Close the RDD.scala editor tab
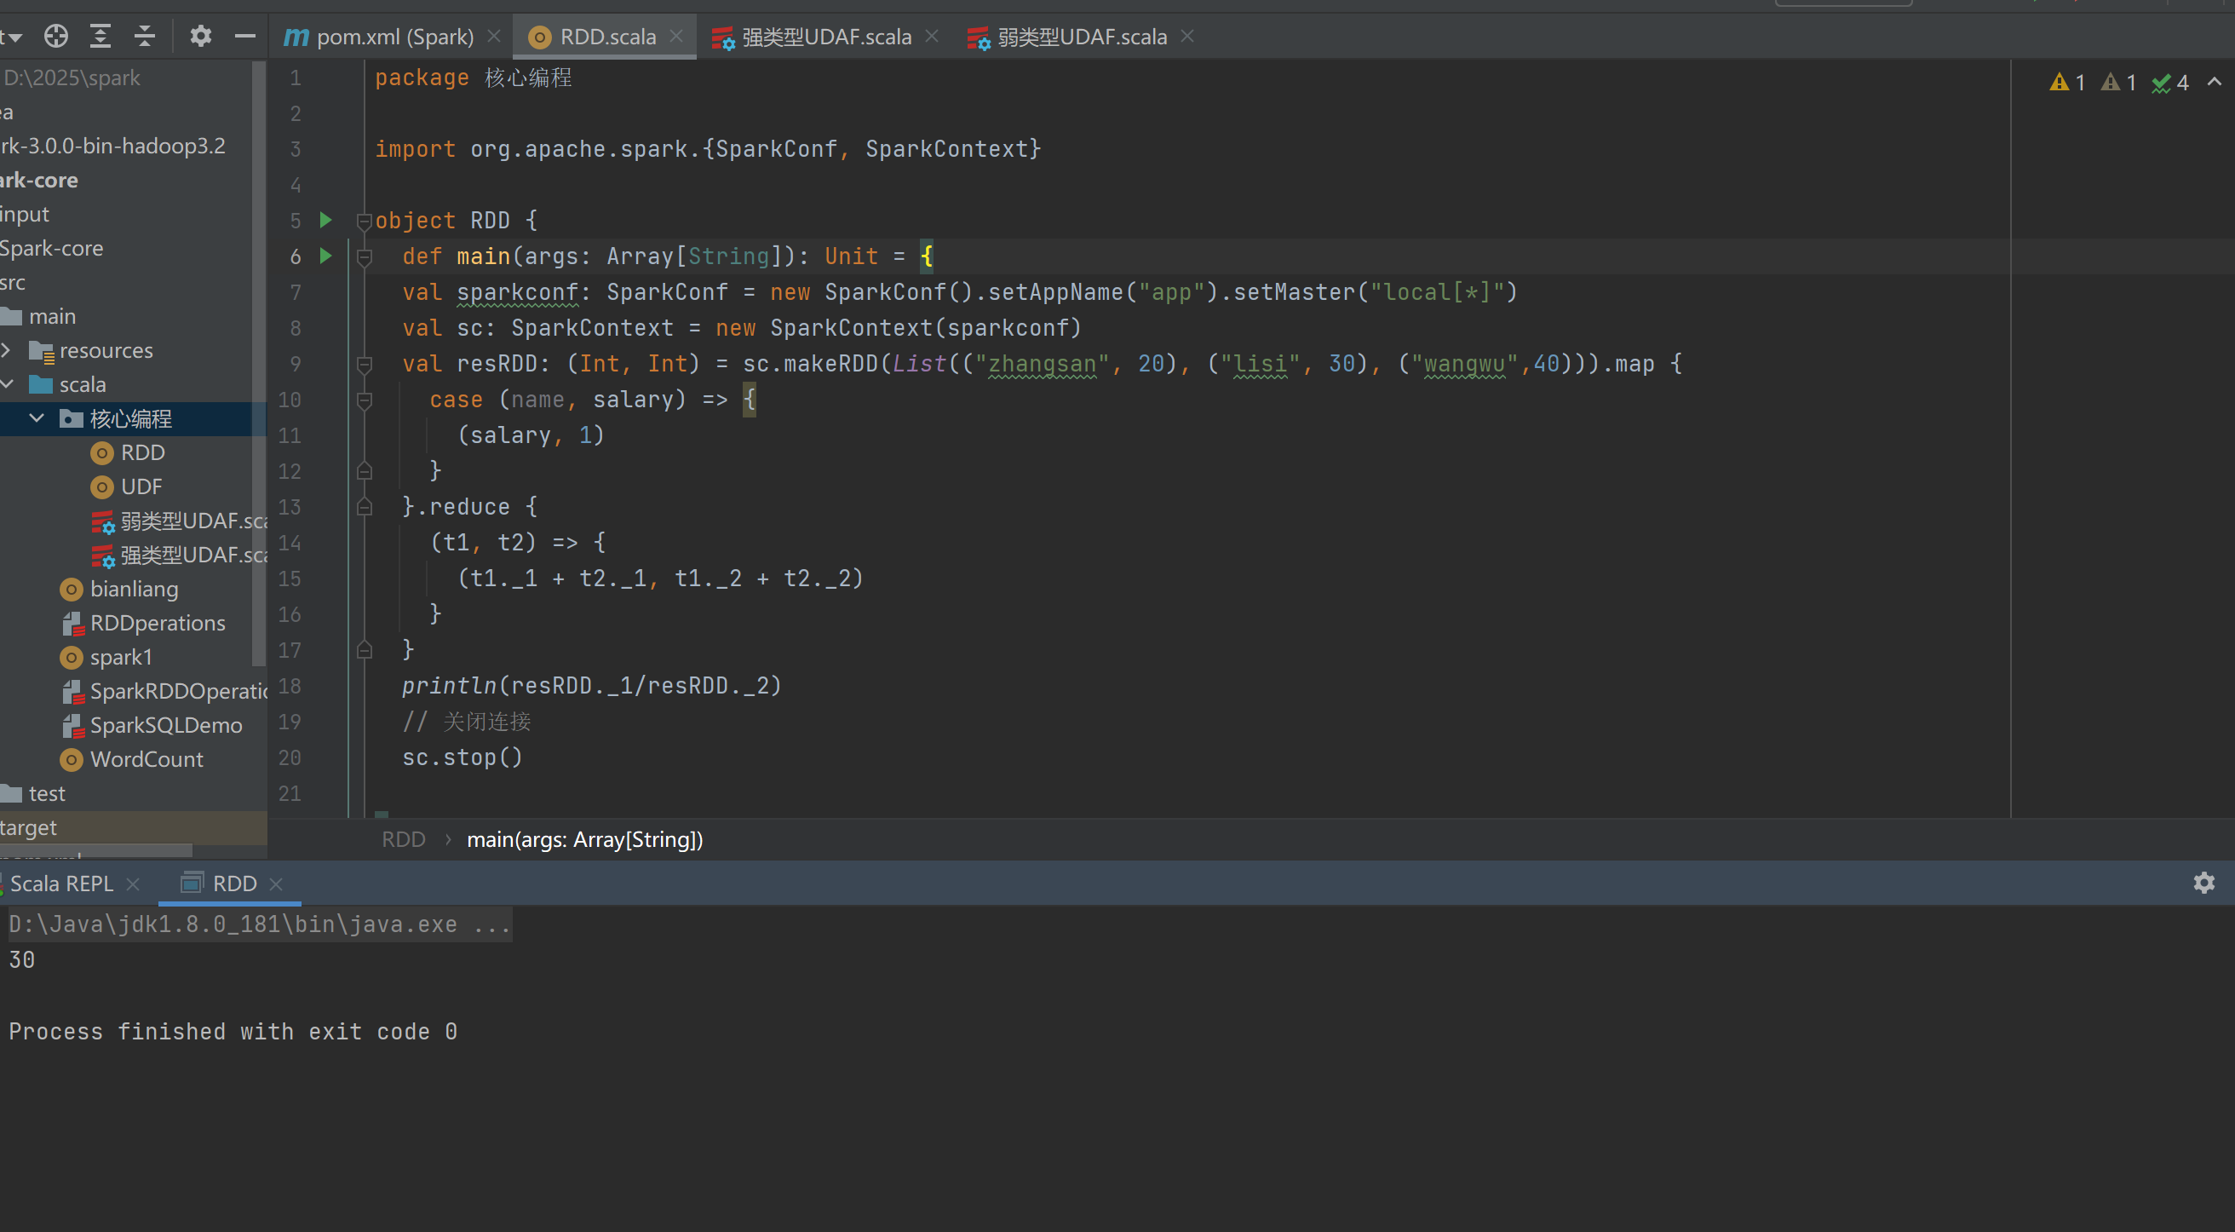2235x1232 pixels. 677,37
